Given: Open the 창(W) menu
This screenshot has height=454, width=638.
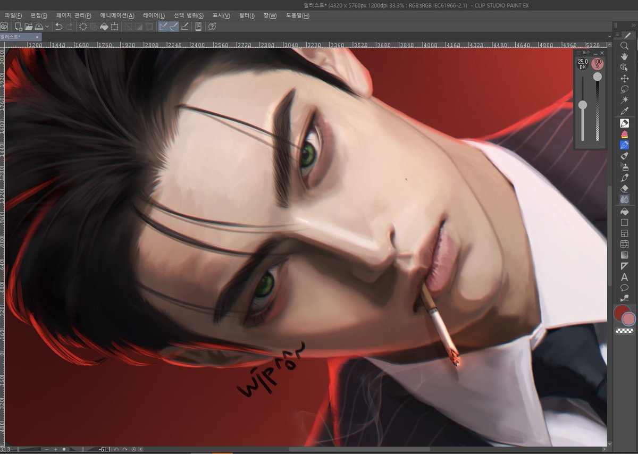Looking at the screenshot, I should (x=270, y=16).
